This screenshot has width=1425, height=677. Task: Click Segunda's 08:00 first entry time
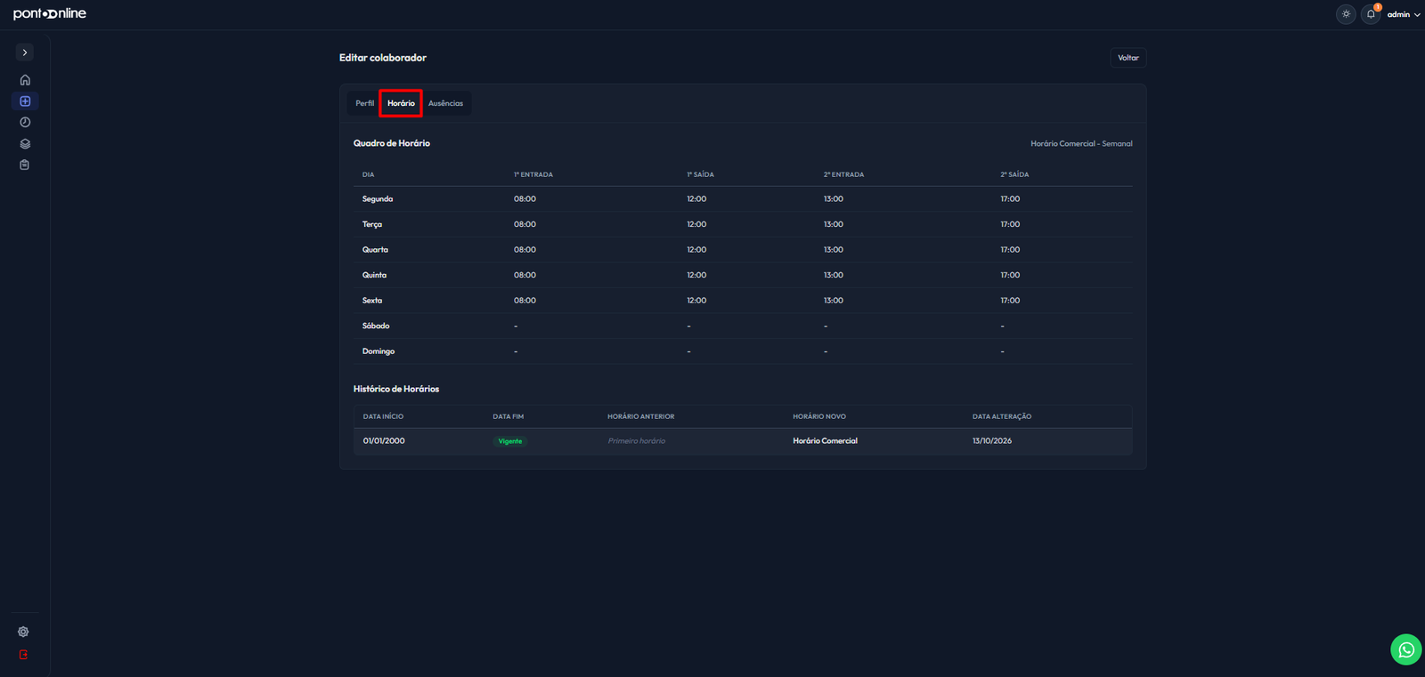(525, 199)
